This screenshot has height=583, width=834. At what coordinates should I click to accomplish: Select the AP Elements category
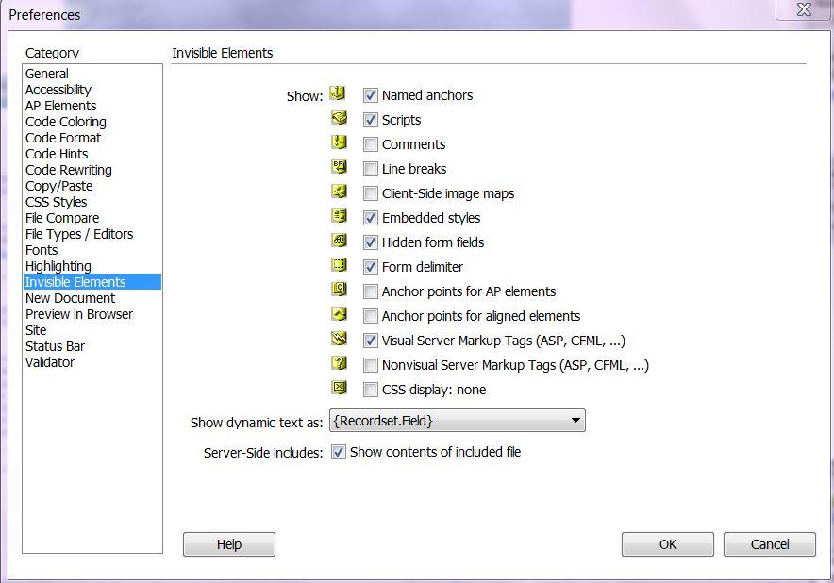[92, 106]
